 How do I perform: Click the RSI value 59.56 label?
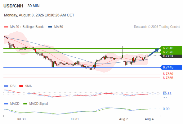click(x=167, y=94)
